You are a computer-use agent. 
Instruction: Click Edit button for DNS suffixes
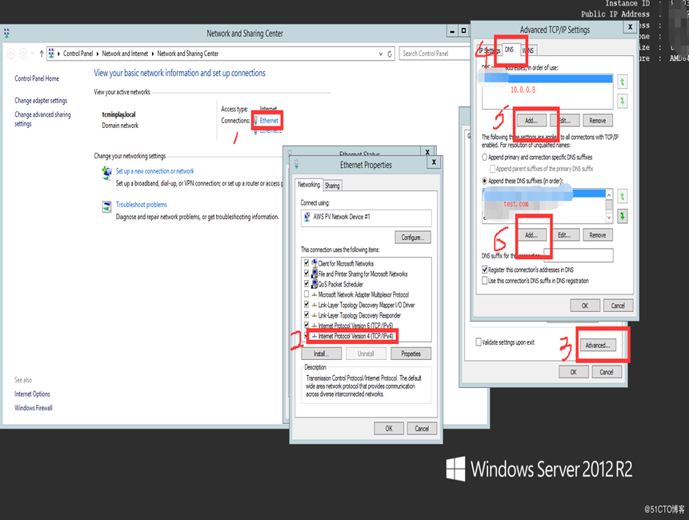click(x=565, y=235)
